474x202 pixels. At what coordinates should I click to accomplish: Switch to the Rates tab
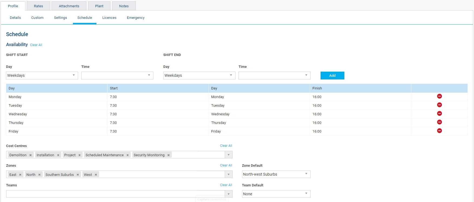pos(38,6)
